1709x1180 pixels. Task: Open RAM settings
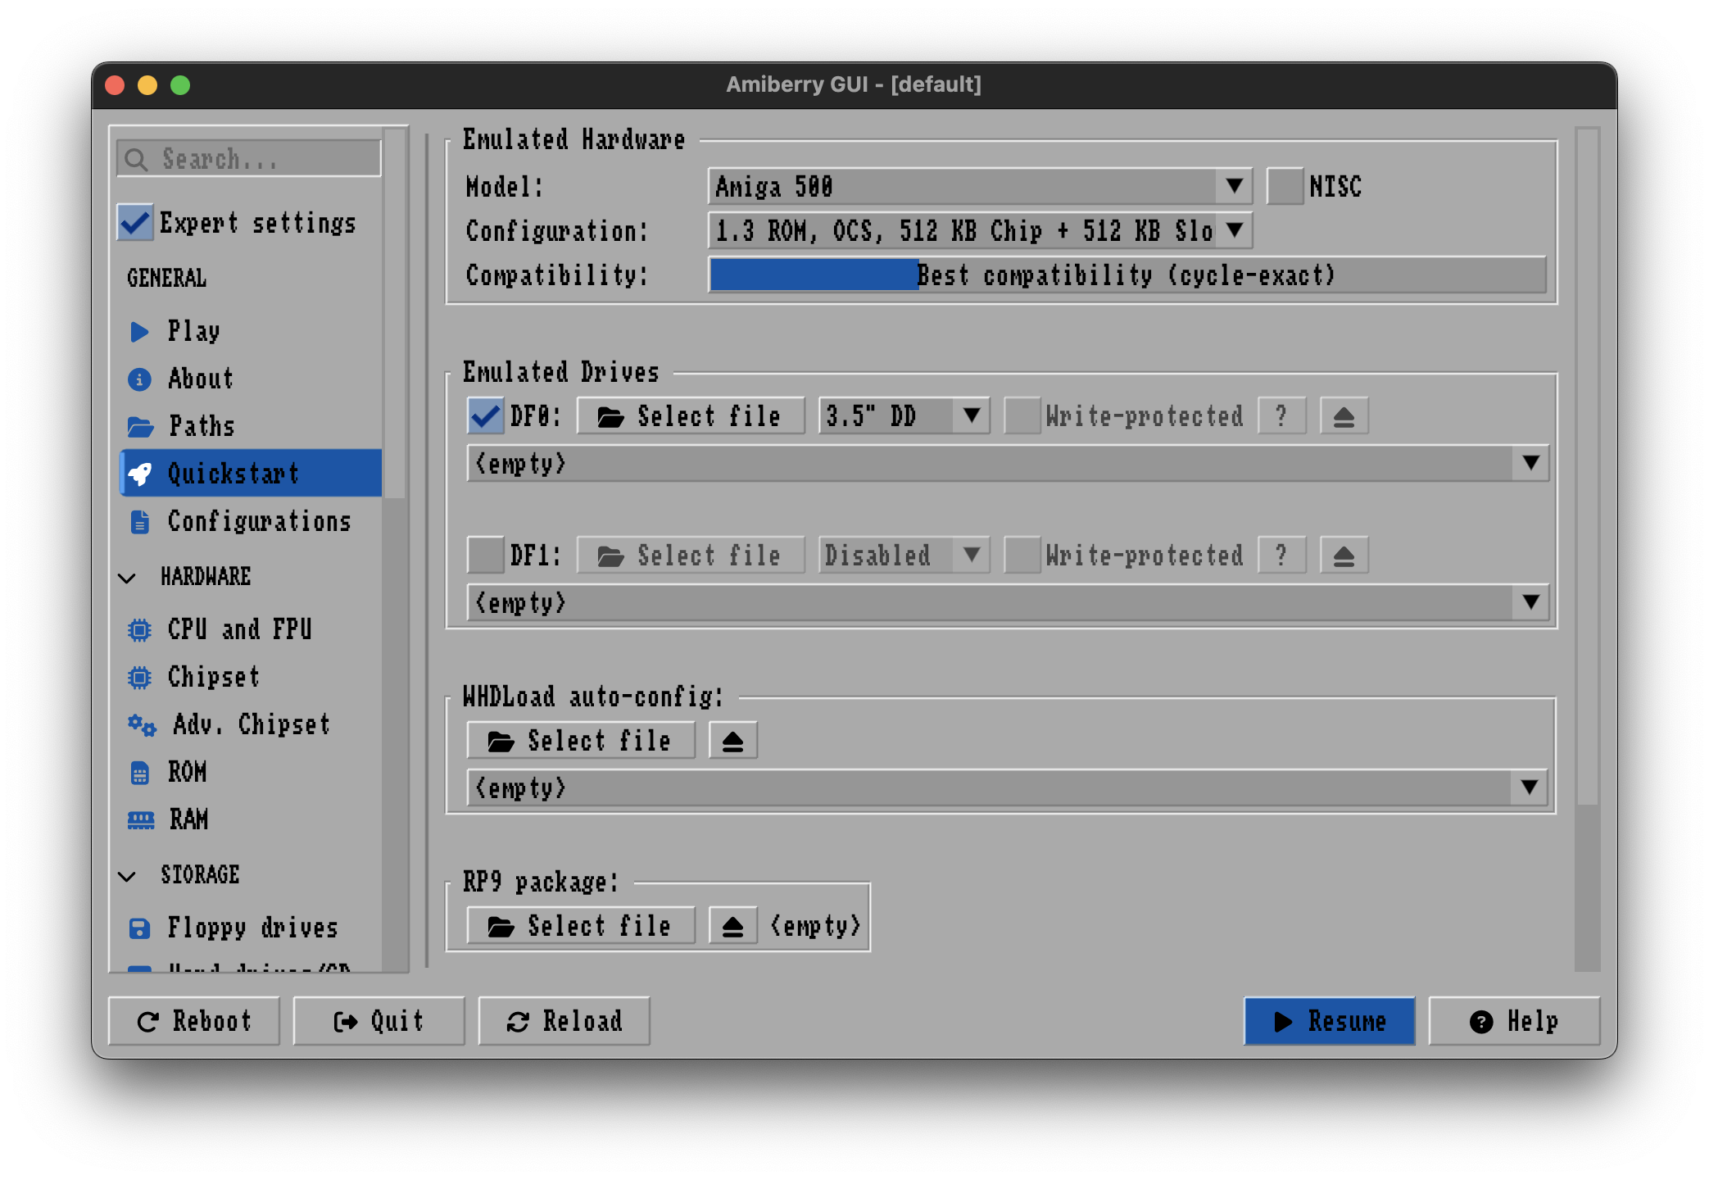[x=250, y=819]
